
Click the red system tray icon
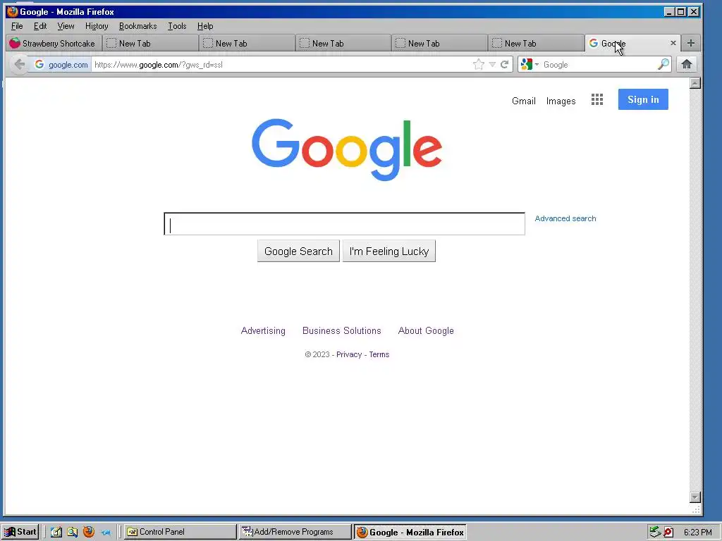(x=668, y=533)
